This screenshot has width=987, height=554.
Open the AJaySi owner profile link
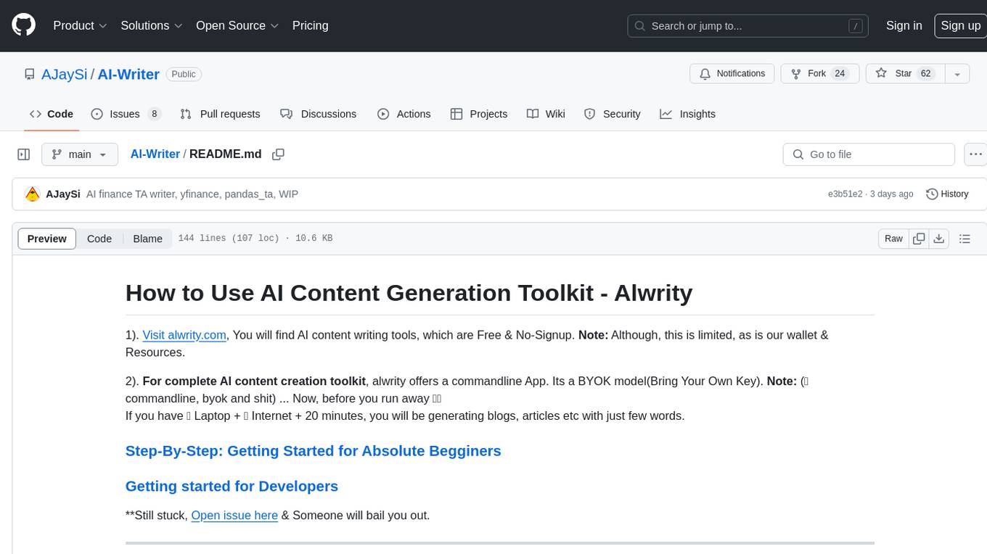point(65,74)
